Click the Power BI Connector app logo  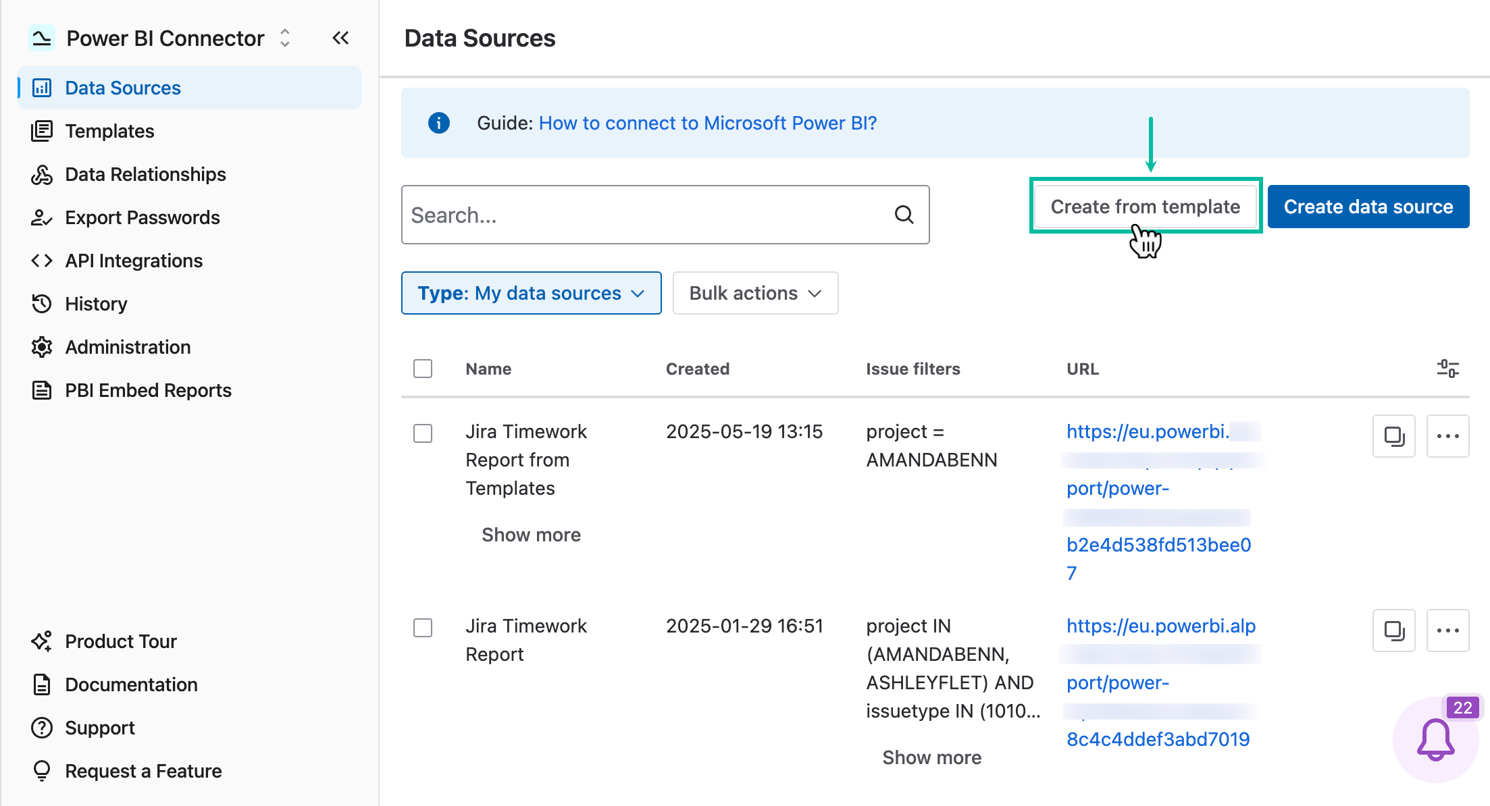(42, 38)
